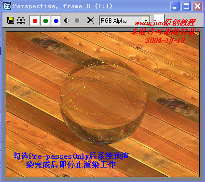Clone the rendered frame window
Viewport: 205px width, 182px height.
[x=21, y=20]
